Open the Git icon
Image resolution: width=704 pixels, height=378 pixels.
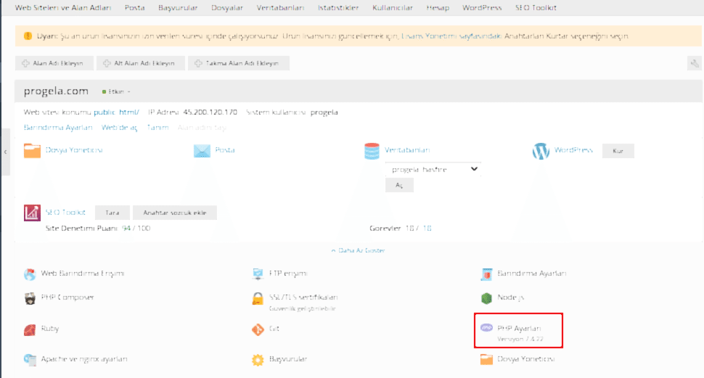click(257, 329)
